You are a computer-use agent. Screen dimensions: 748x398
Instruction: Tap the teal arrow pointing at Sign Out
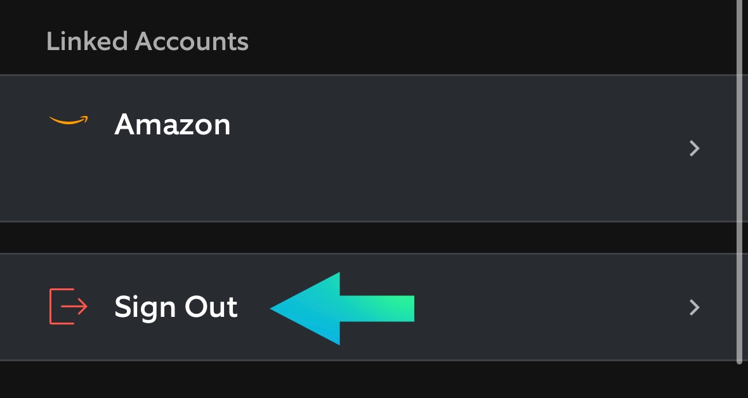click(x=341, y=309)
